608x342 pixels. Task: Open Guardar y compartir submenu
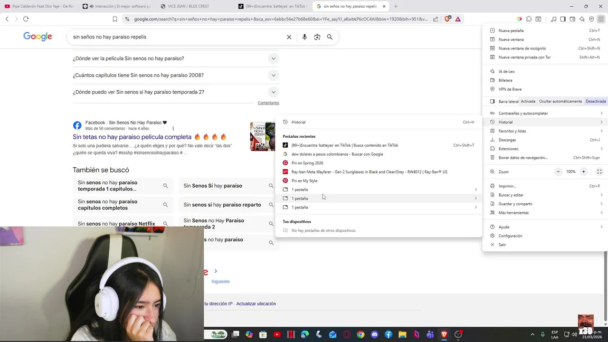(x=545, y=204)
